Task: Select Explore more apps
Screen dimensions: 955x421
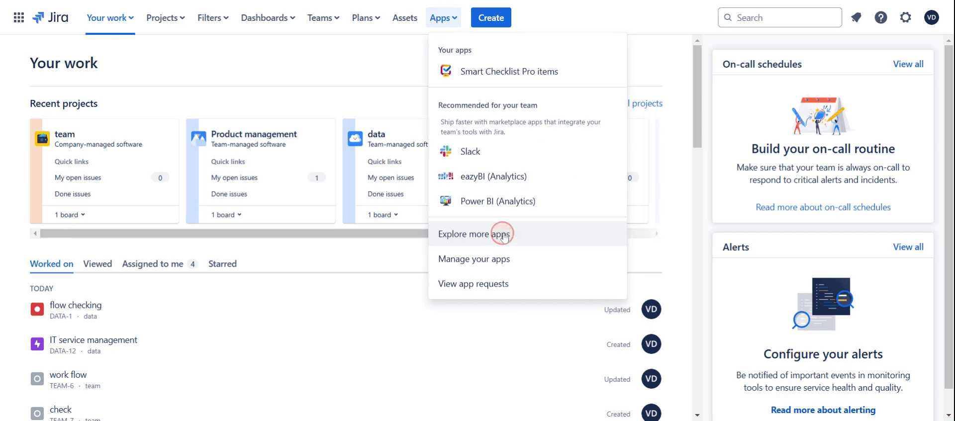Action: click(527, 234)
